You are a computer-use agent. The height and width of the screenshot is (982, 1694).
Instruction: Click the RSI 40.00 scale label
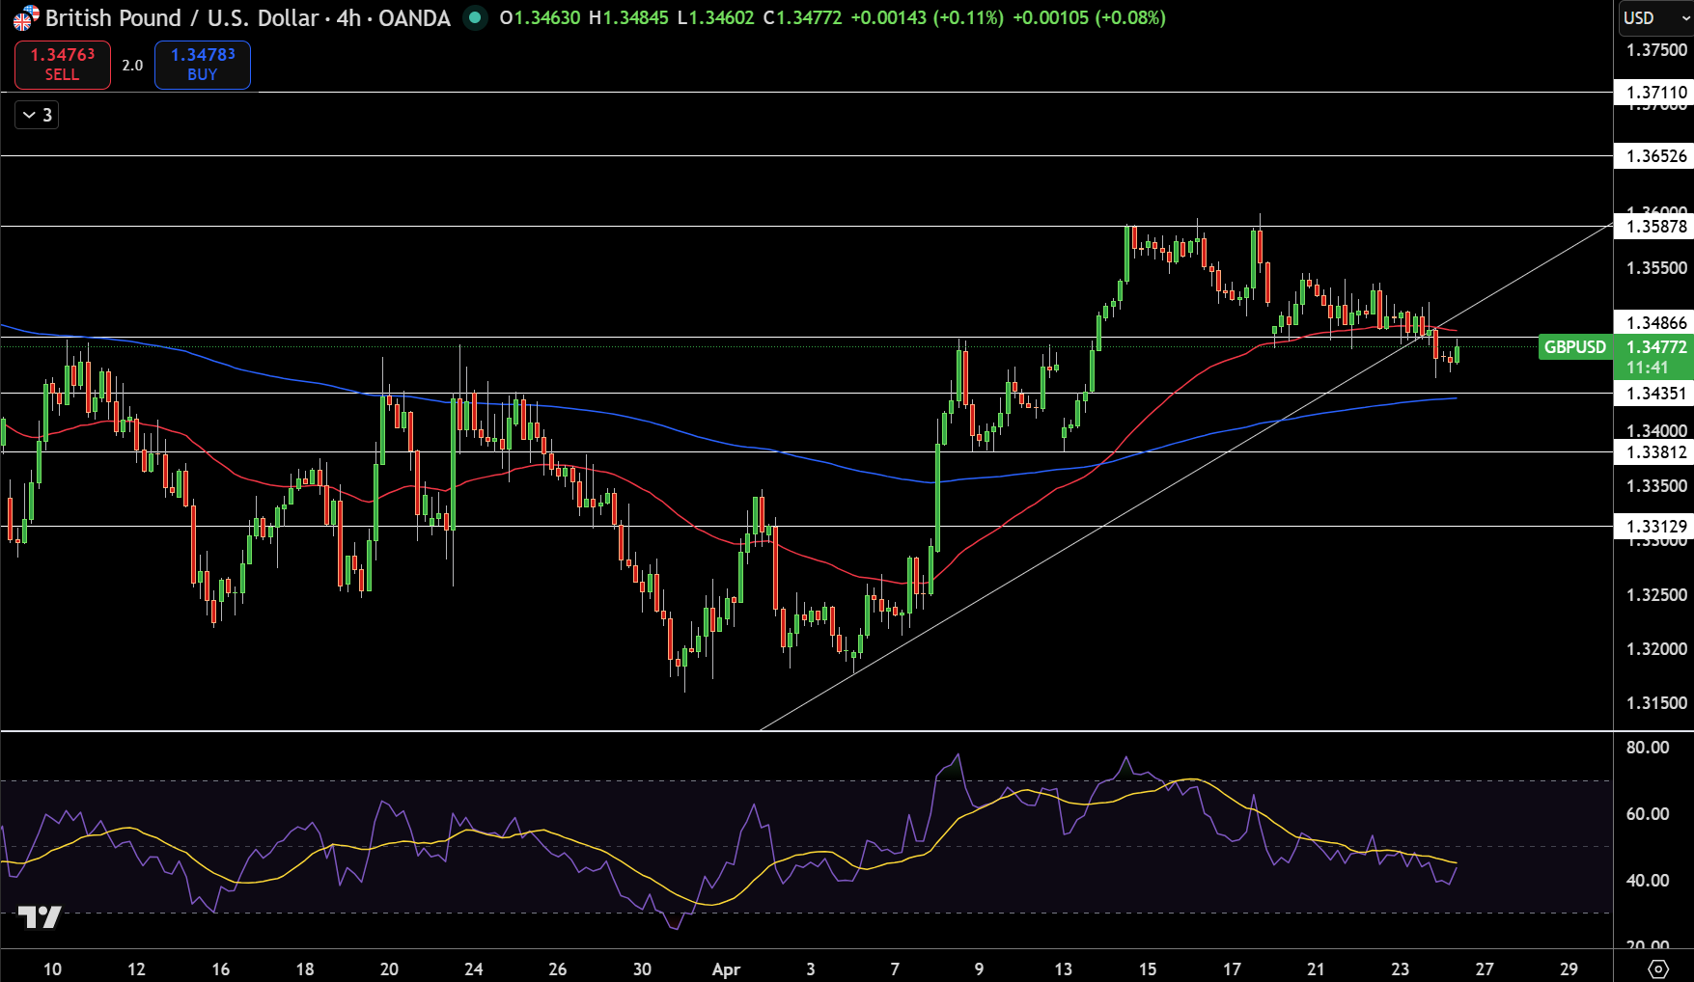pos(1648,881)
